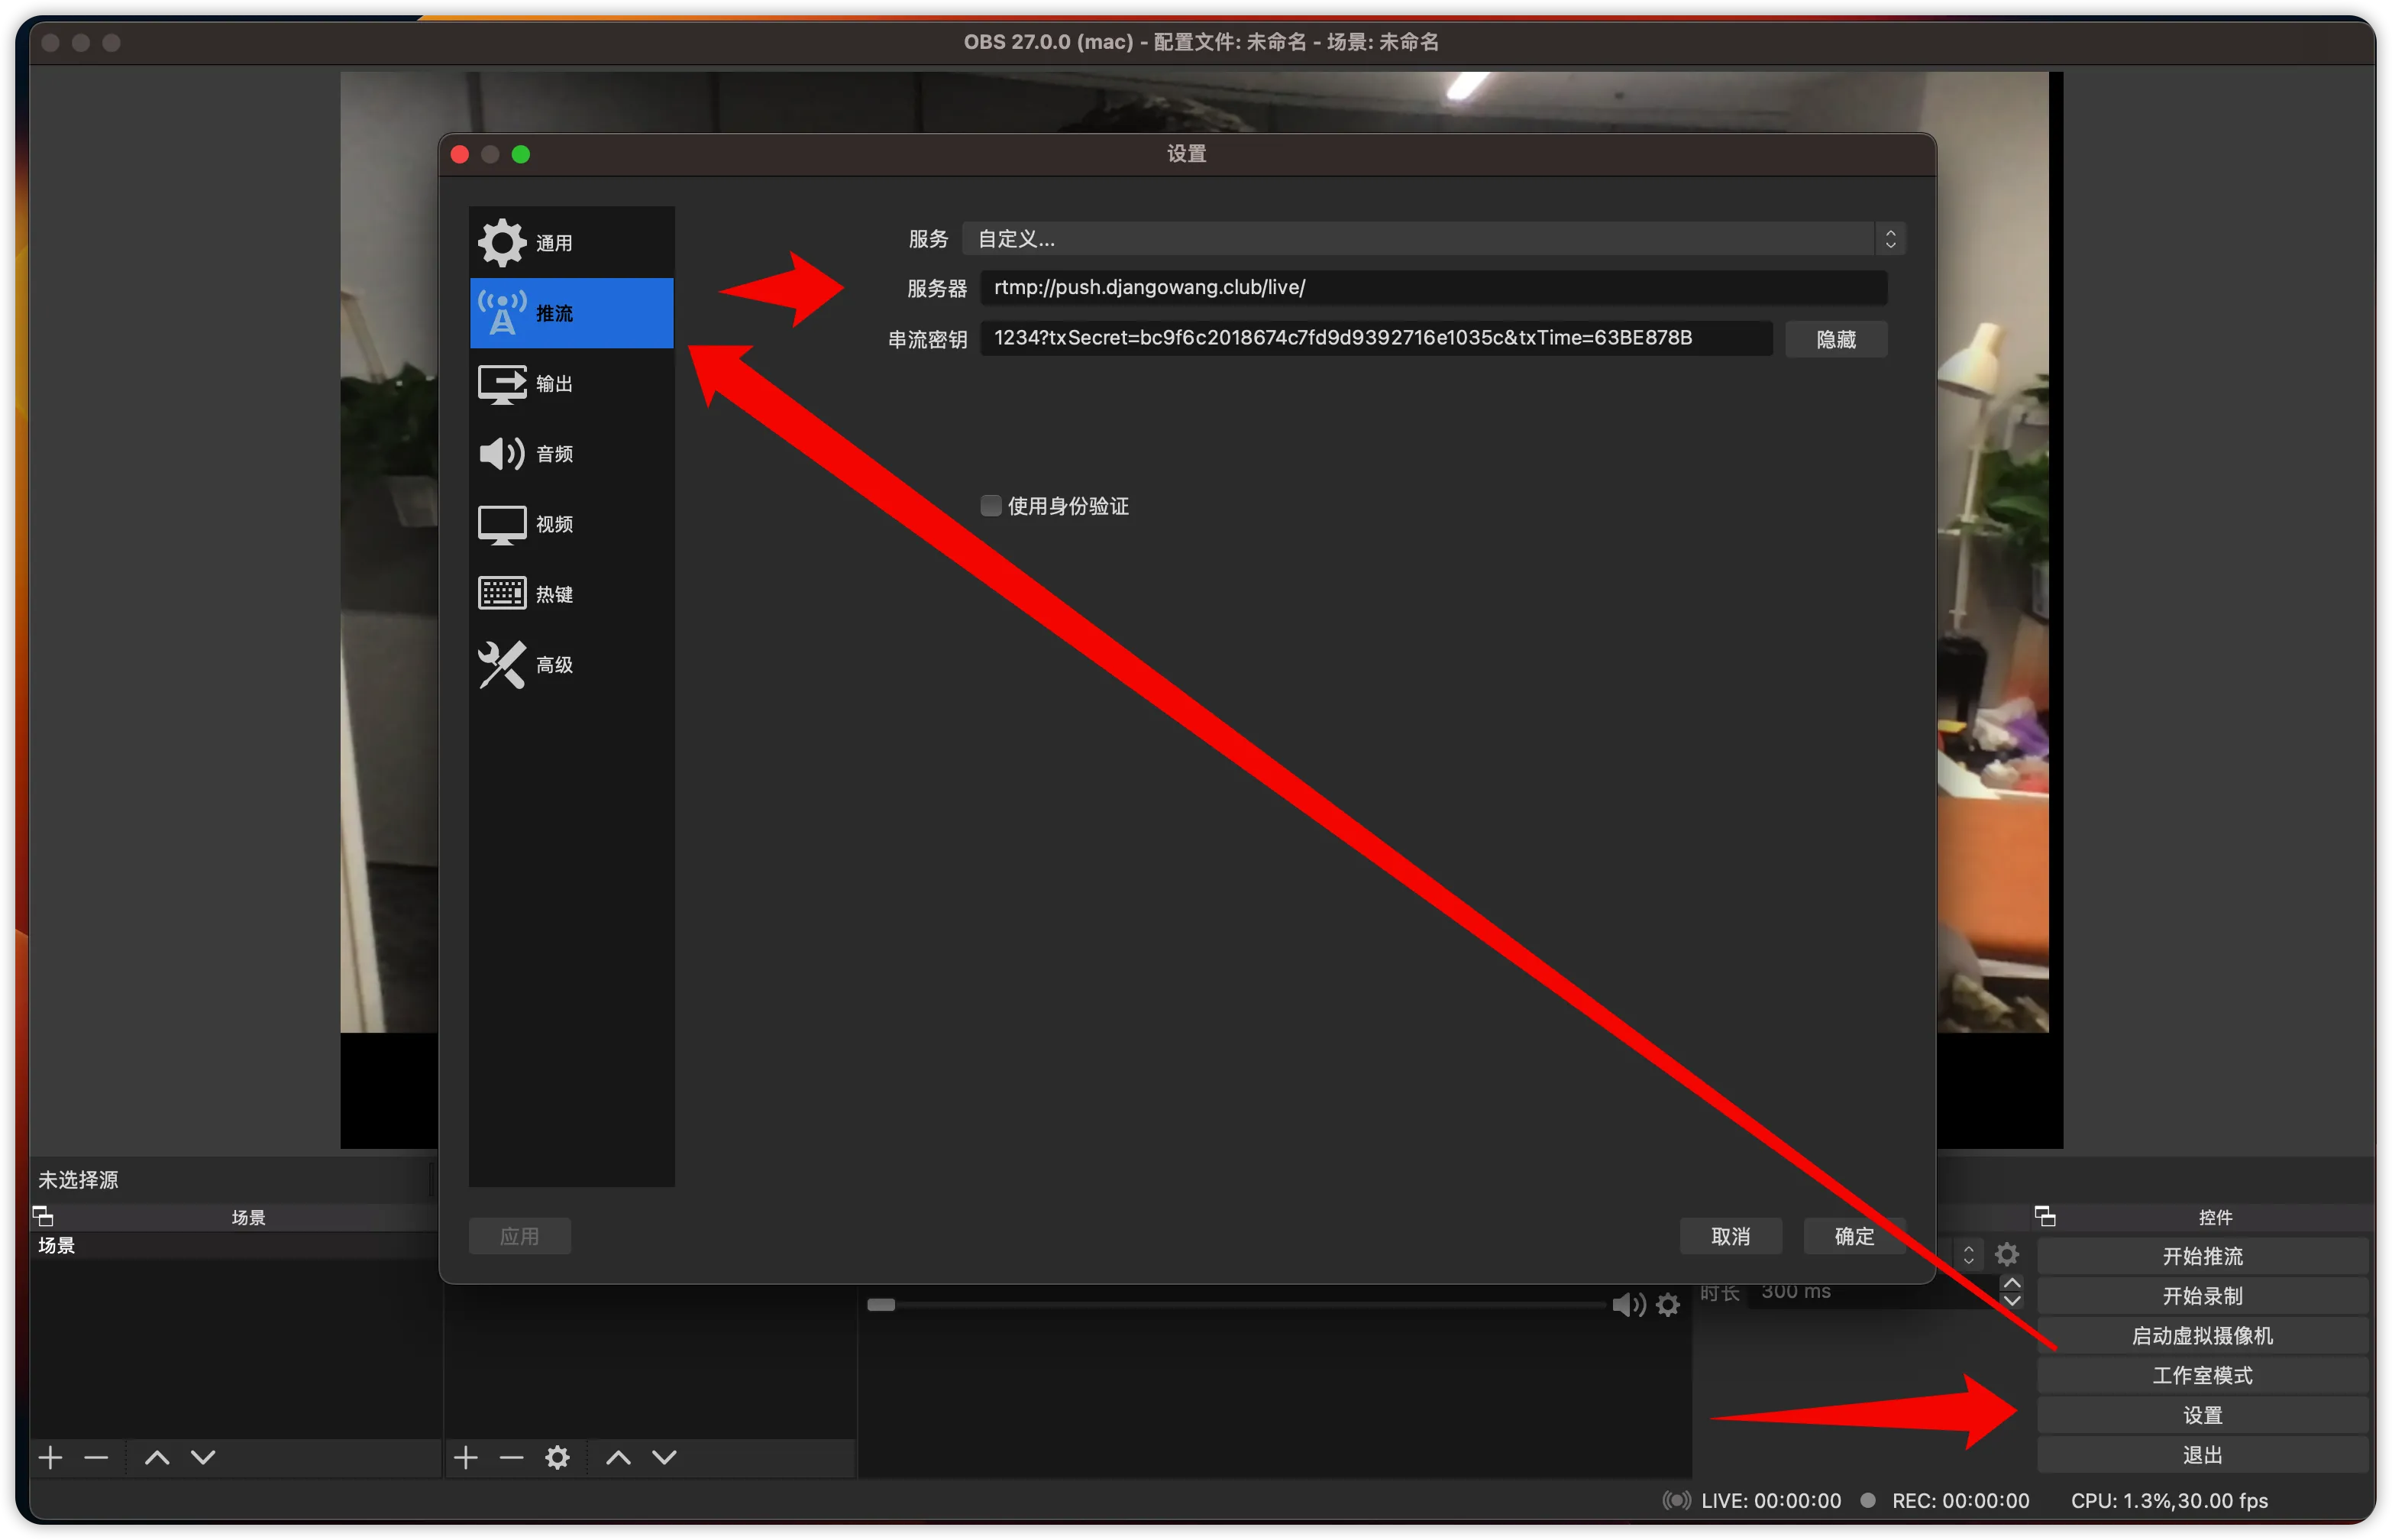
Task: Click 启动虚拟摄像机 virtual camera button
Action: pos(2202,1336)
